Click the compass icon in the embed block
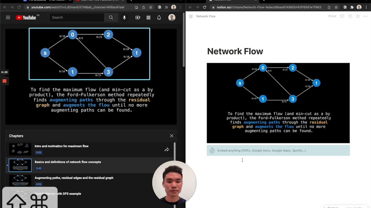Screen dimensions: 371x208 pos(212,151)
